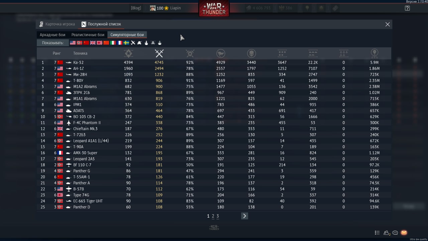Select the Bf 110 C-7 row

[x=214, y=165]
